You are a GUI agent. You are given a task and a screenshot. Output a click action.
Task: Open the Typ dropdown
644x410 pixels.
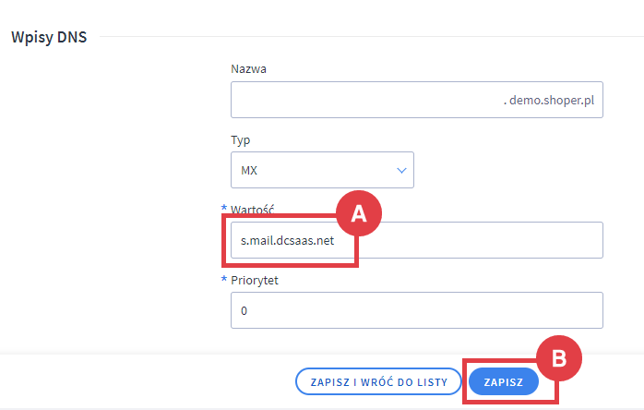pyautogui.click(x=321, y=170)
